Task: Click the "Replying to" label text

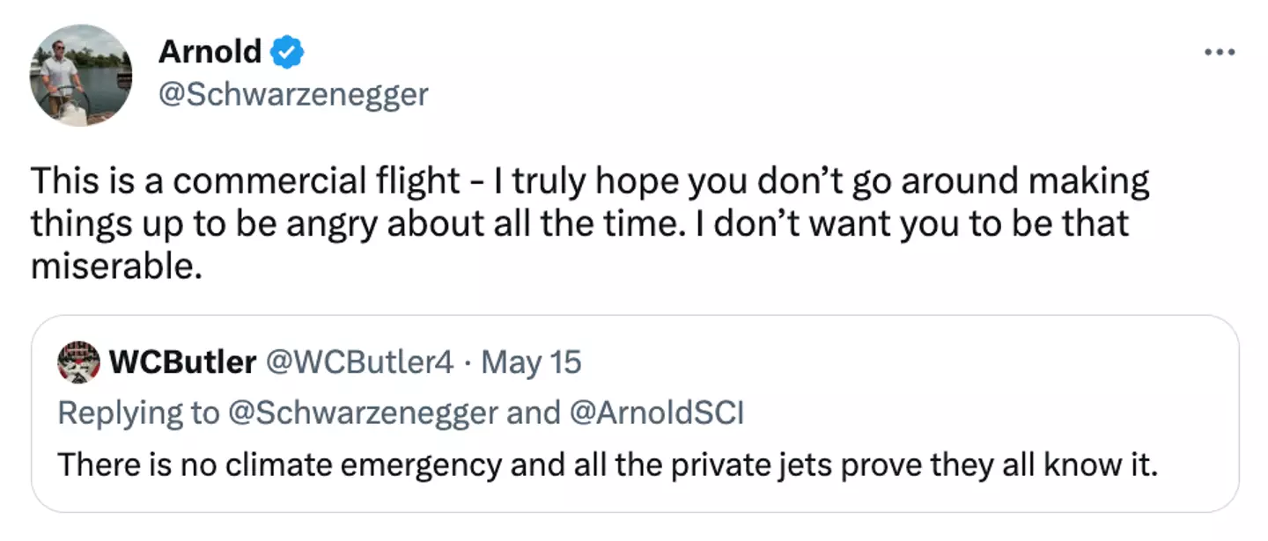Action: pos(137,413)
